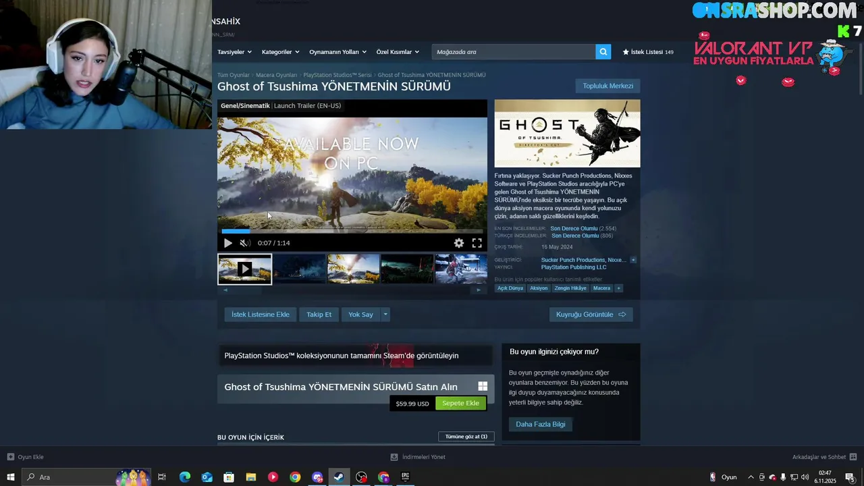Screen dimensions: 864x486
Task: Click the thumbnail strip horizontal scrollbar
Action: coord(352,290)
